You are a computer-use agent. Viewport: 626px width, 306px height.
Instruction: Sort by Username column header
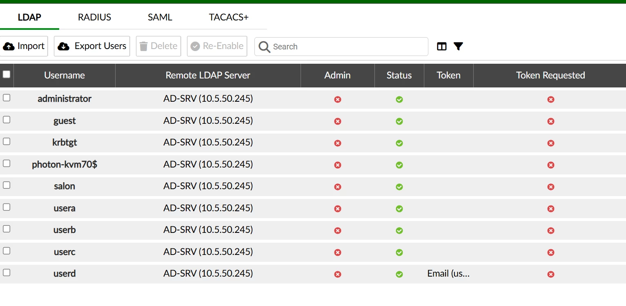(x=65, y=75)
